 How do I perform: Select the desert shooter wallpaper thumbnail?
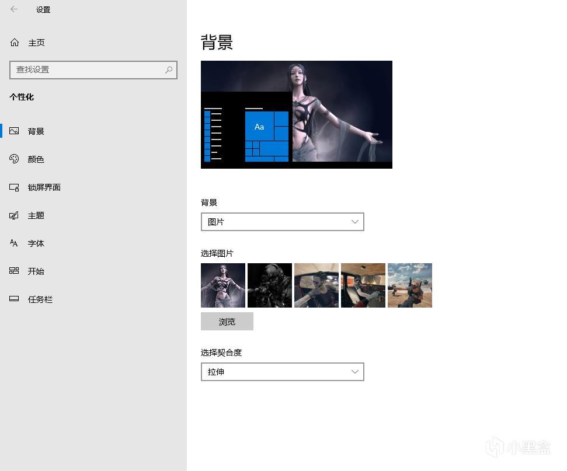click(410, 285)
